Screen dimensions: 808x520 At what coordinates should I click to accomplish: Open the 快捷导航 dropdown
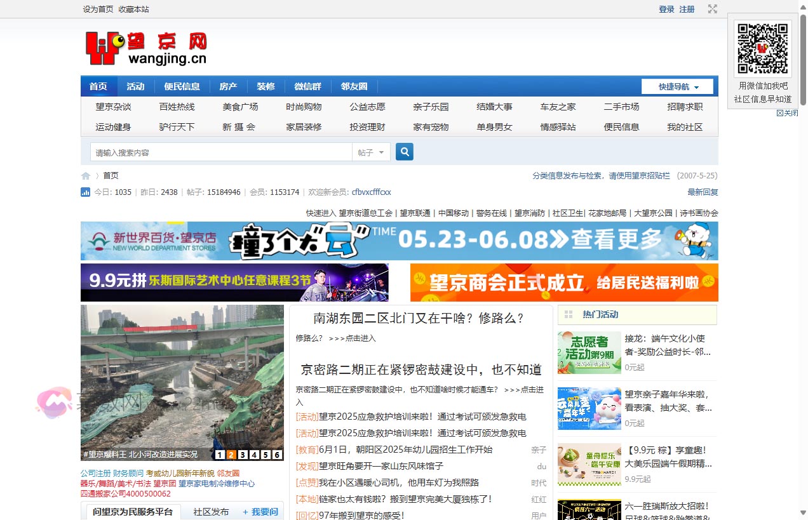tap(677, 87)
